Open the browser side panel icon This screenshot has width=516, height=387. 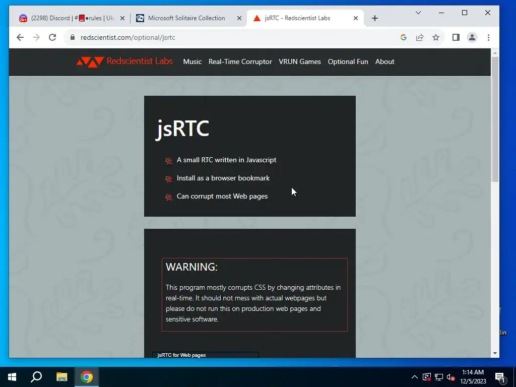456,37
